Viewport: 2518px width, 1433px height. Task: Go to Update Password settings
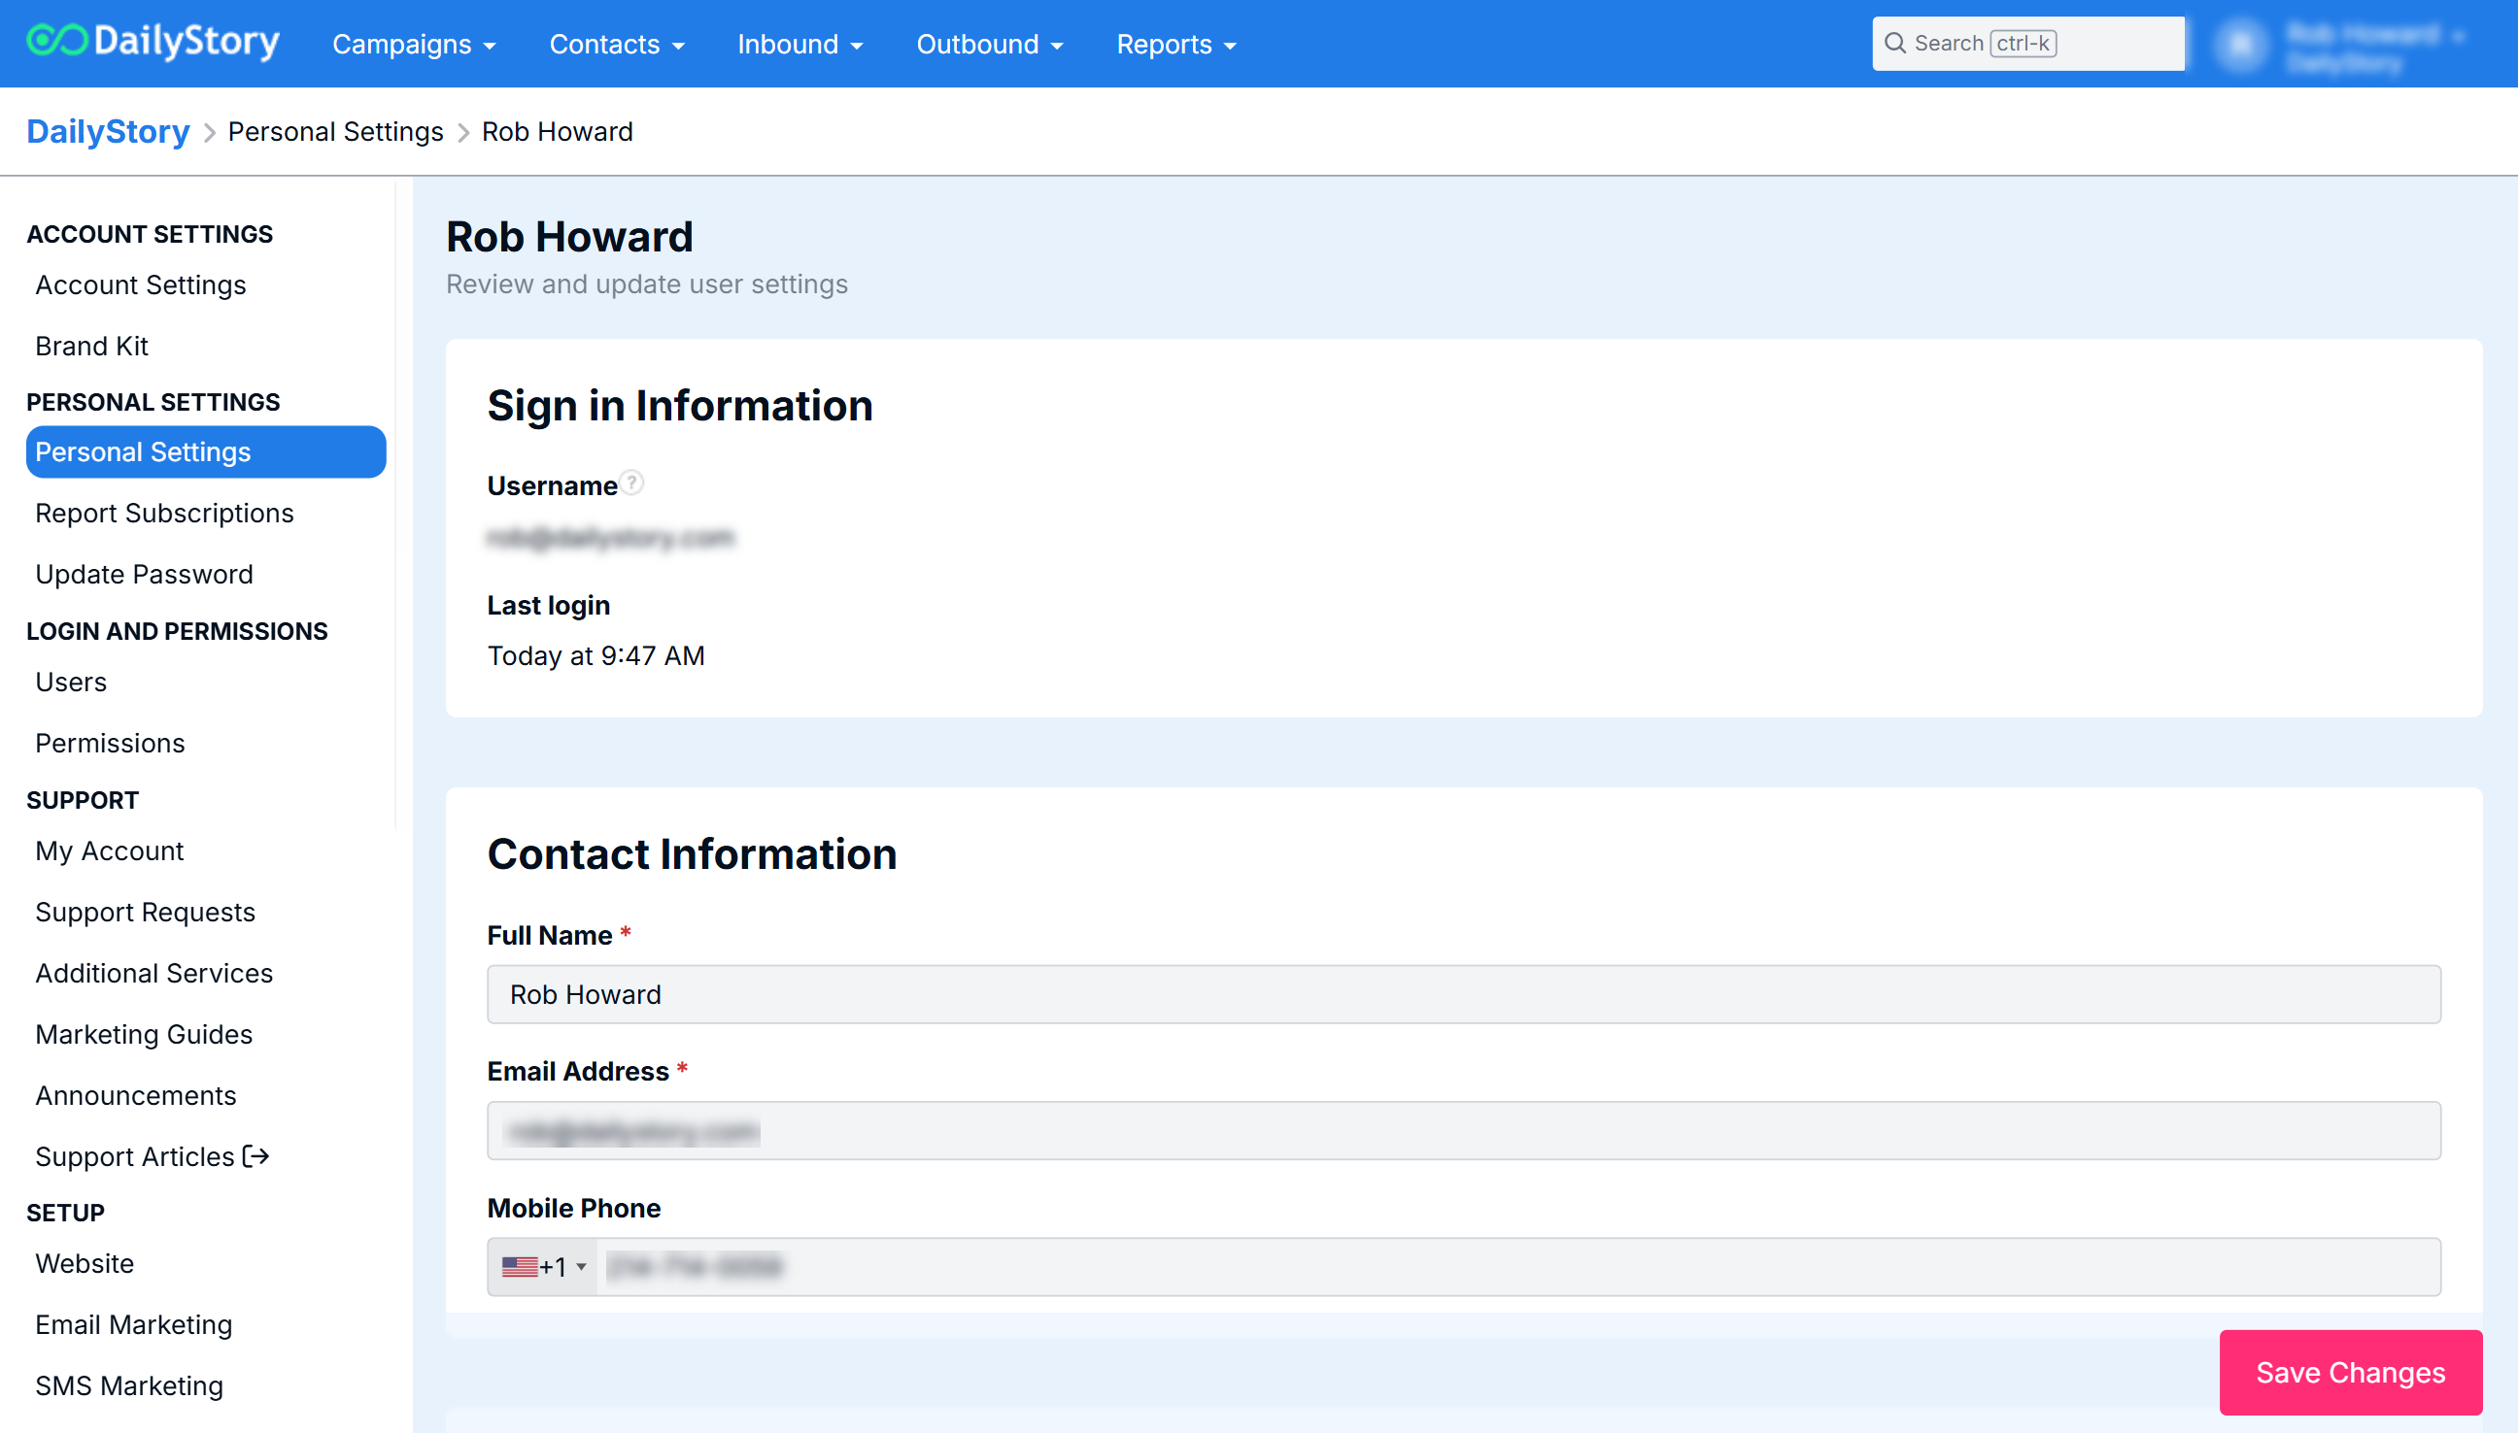coord(144,574)
